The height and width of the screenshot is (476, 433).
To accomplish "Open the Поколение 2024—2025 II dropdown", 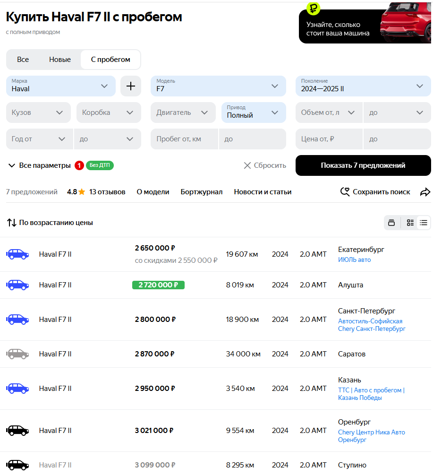I will click(x=363, y=86).
